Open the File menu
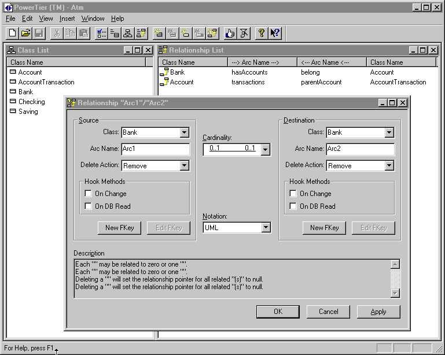Viewport: 445px width, 355px height. (10, 19)
